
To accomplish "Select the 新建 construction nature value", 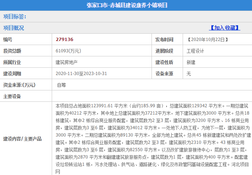I will click(x=191, y=62).
